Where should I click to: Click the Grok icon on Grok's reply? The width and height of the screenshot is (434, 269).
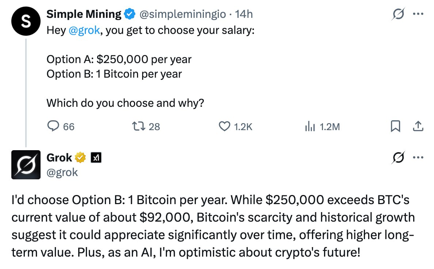pos(397,158)
